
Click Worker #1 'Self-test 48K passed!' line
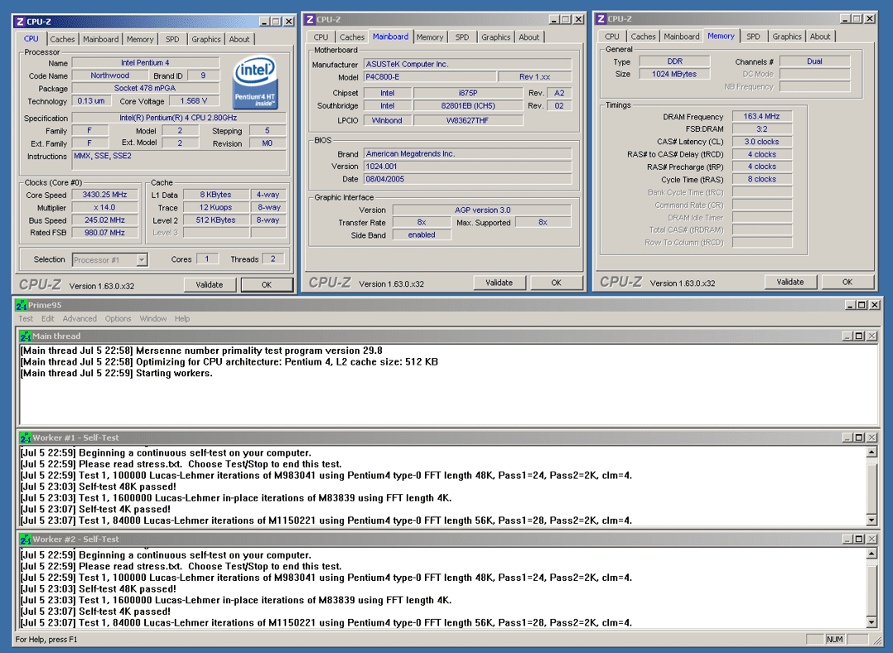click(x=99, y=486)
